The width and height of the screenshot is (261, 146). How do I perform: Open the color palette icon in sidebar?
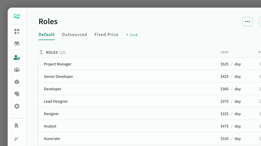tap(17, 94)
